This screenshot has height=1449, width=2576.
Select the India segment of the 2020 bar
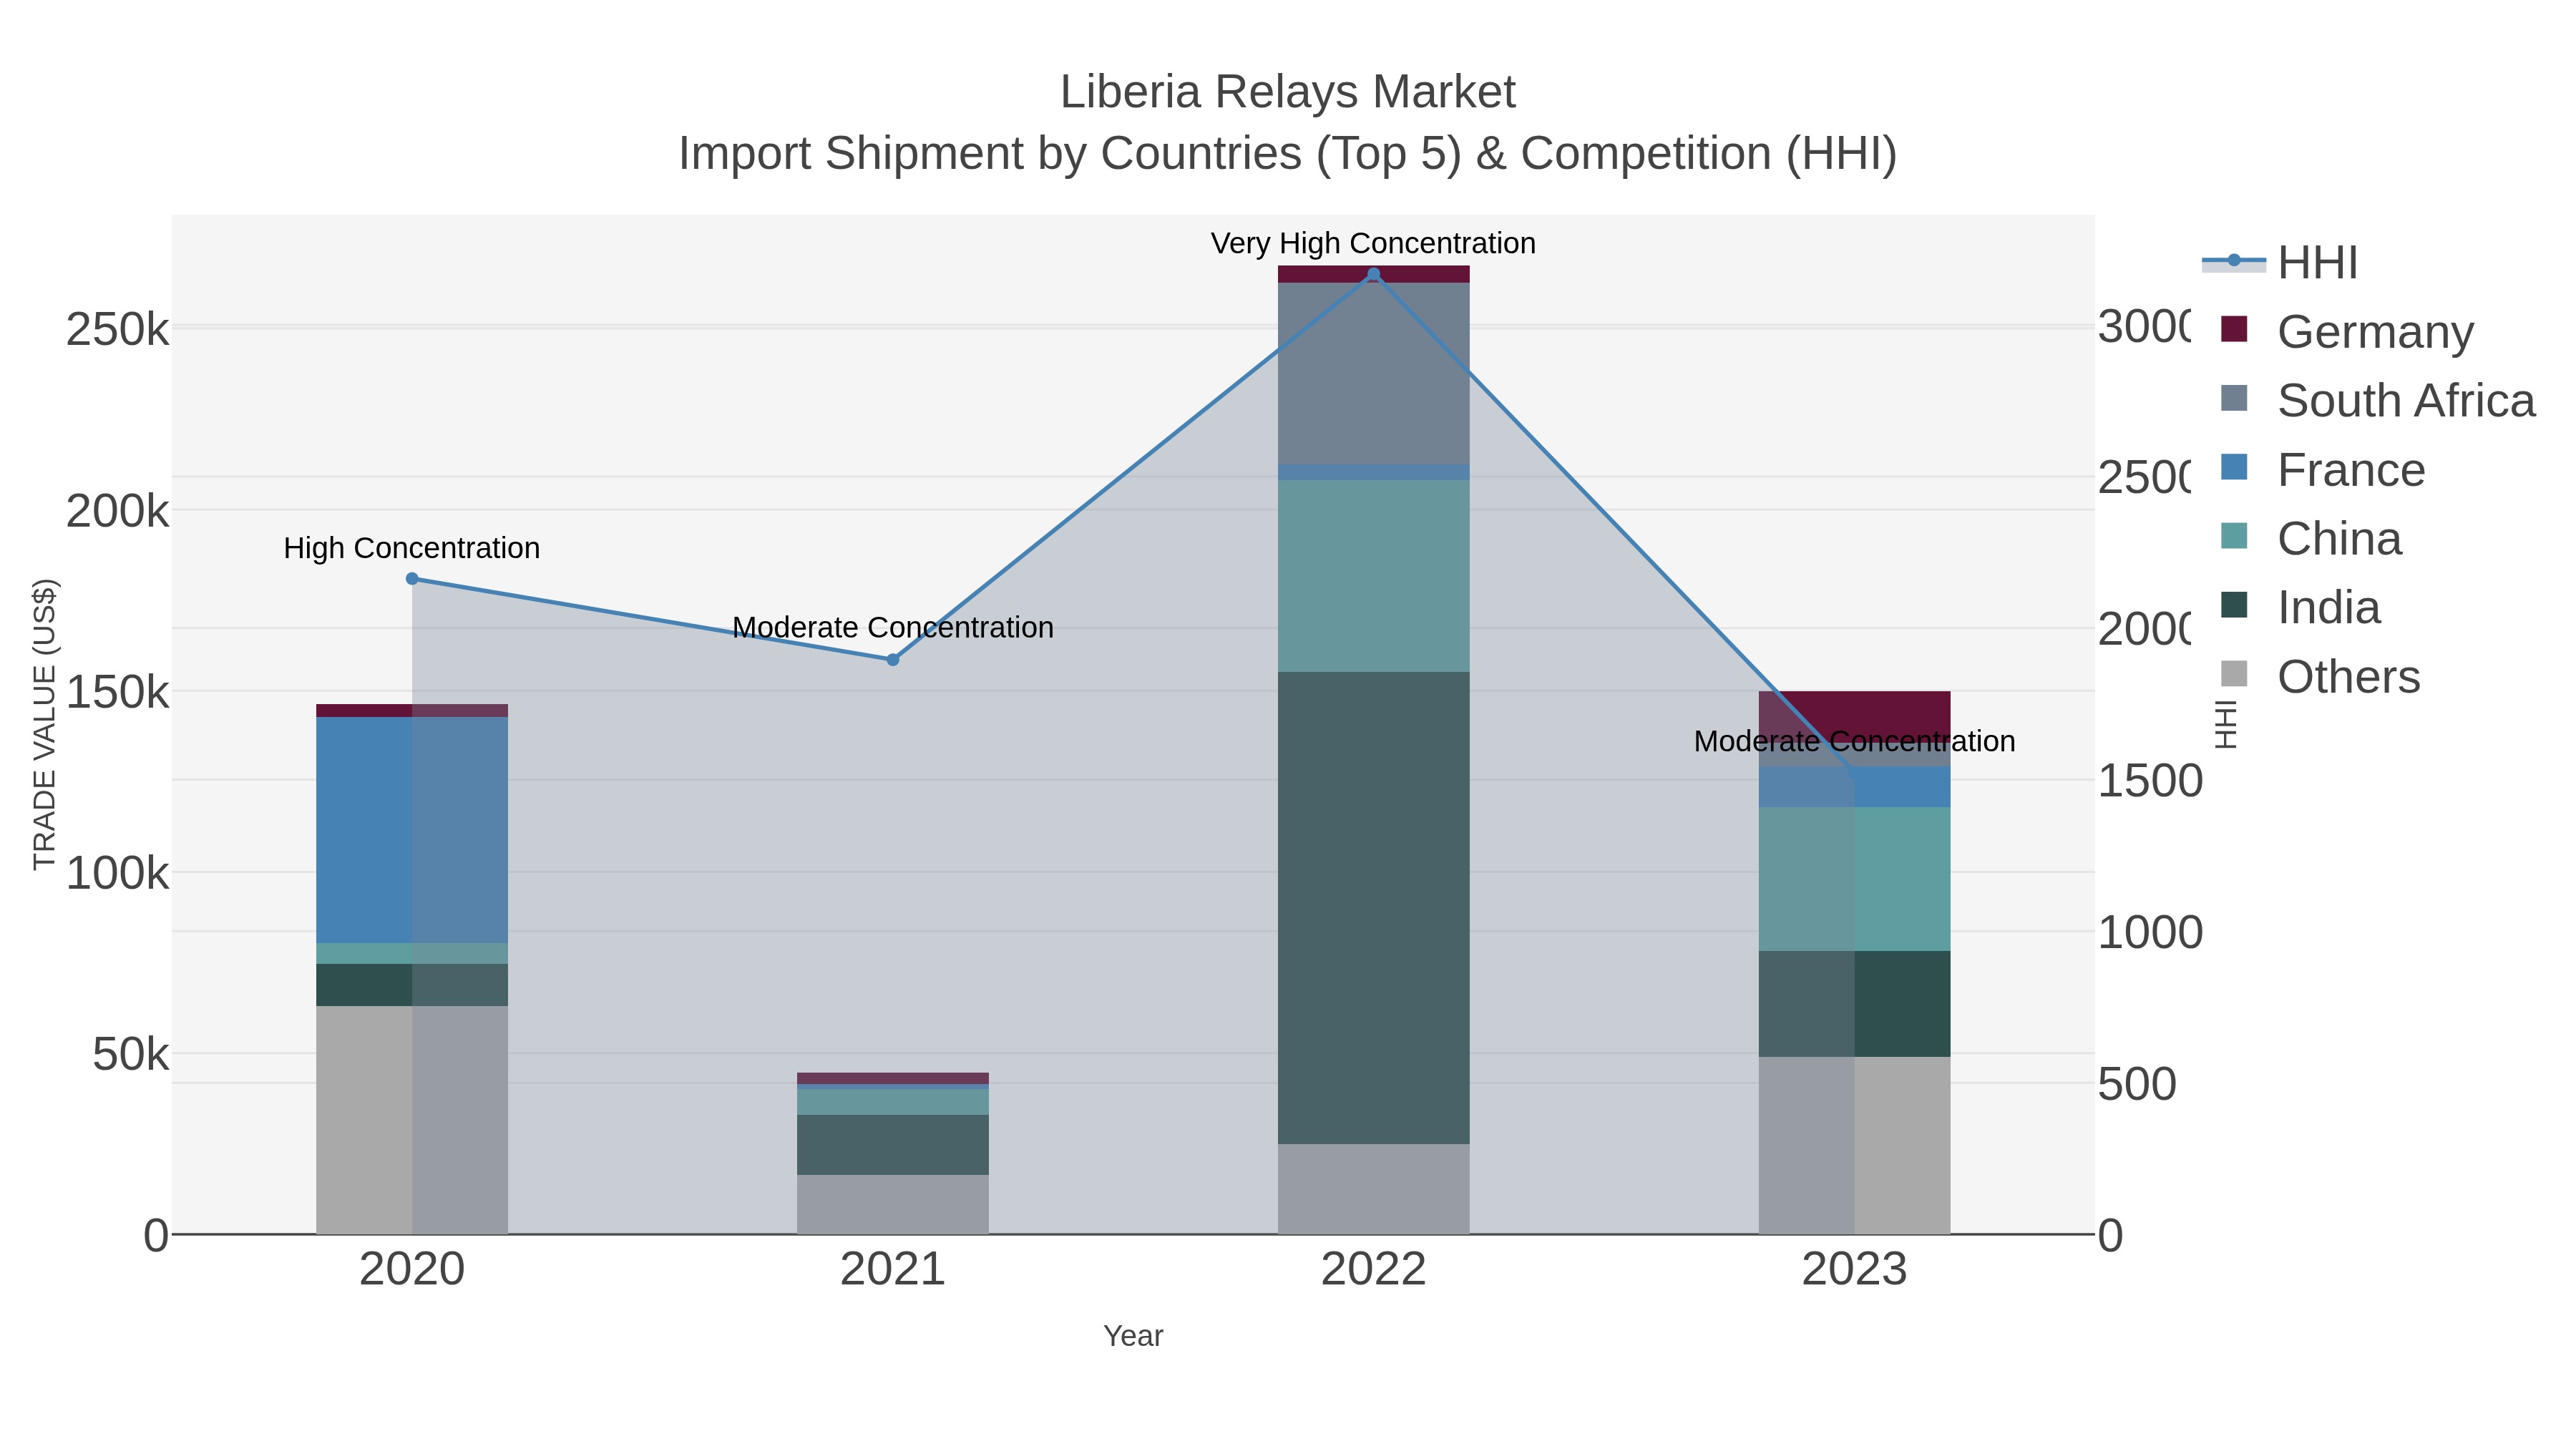click(412, 985)
